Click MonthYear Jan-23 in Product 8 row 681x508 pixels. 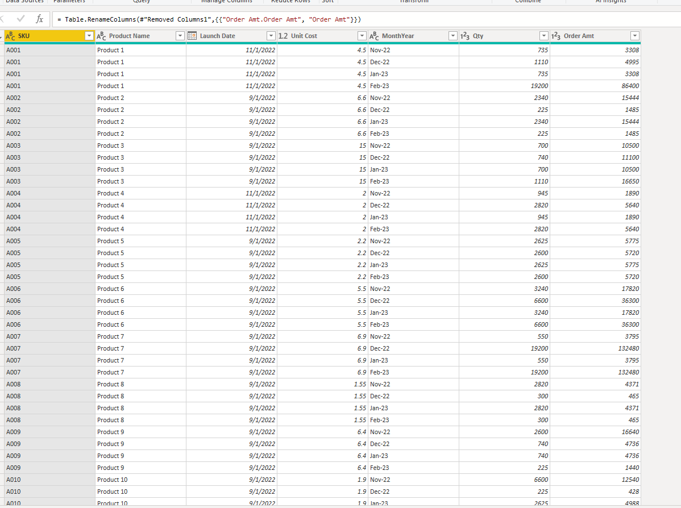(x=413, y=408)
